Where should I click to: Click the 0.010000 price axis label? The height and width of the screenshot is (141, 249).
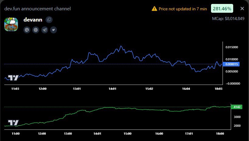click(x=232, y=59)
